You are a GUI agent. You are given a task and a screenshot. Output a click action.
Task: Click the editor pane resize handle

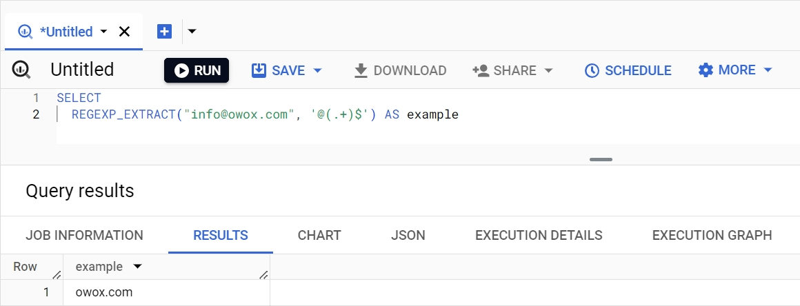(601, 160)
